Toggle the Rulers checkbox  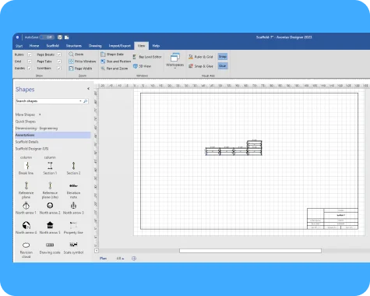click(x=30, y=55)
